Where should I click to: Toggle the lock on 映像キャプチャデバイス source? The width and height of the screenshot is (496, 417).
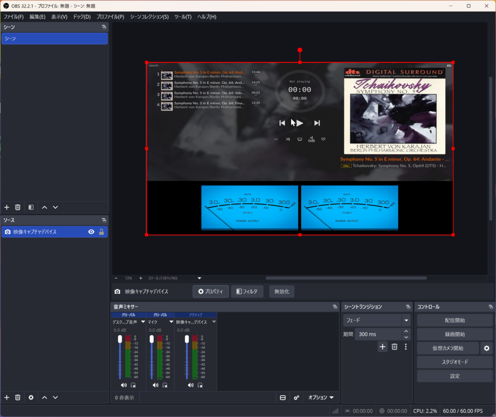[x=102, y=232]
